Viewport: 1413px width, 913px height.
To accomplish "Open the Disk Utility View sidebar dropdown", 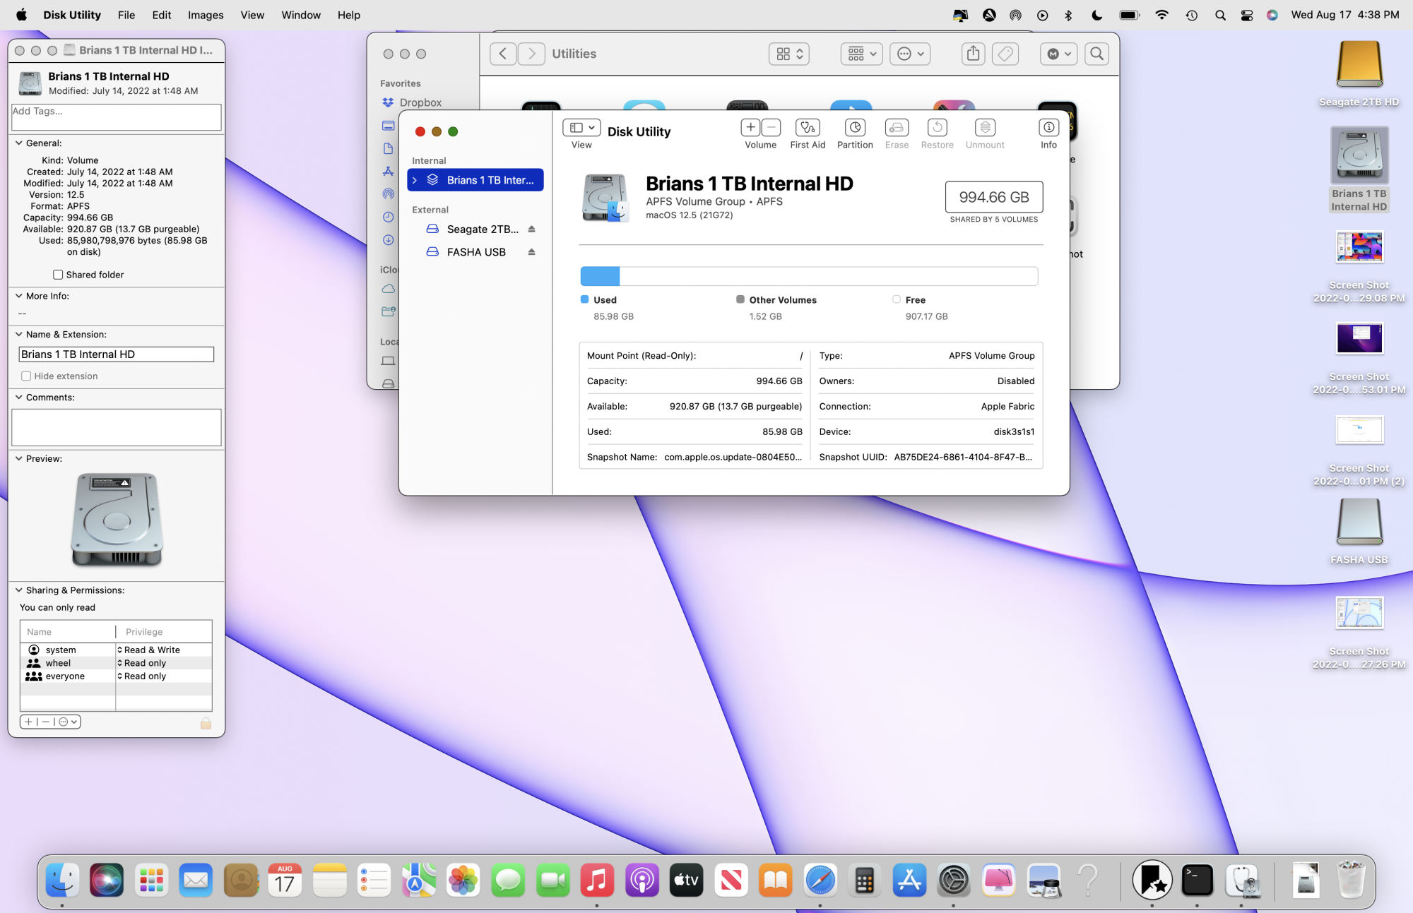I will point(581,128).
